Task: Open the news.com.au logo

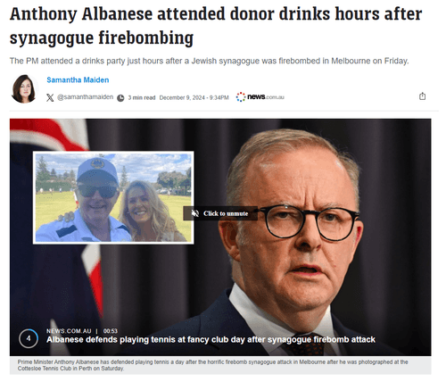Action: coord(260,97)
